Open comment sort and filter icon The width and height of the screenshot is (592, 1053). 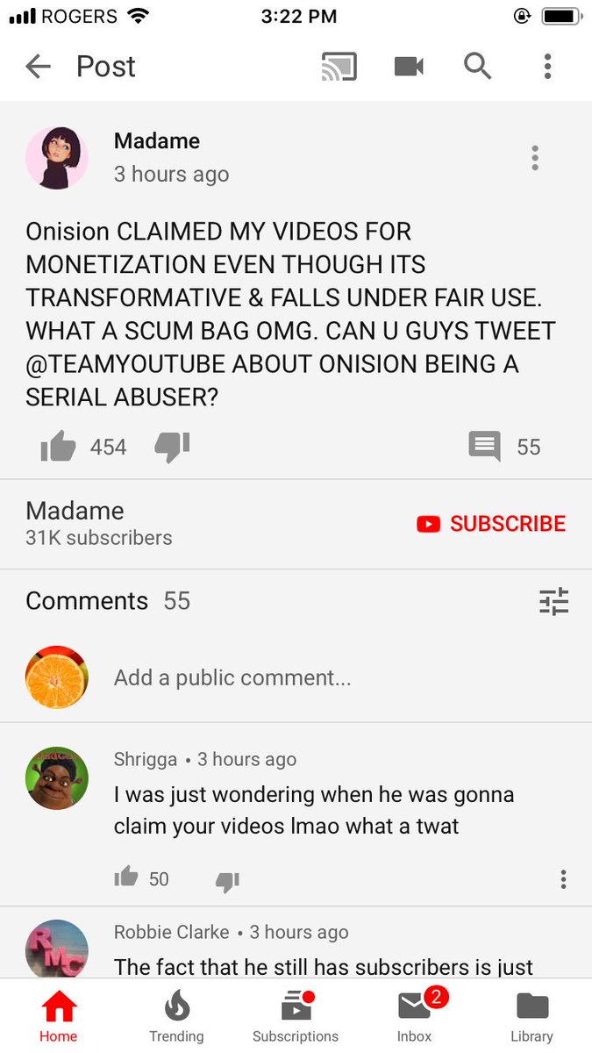tap(553, 601)
